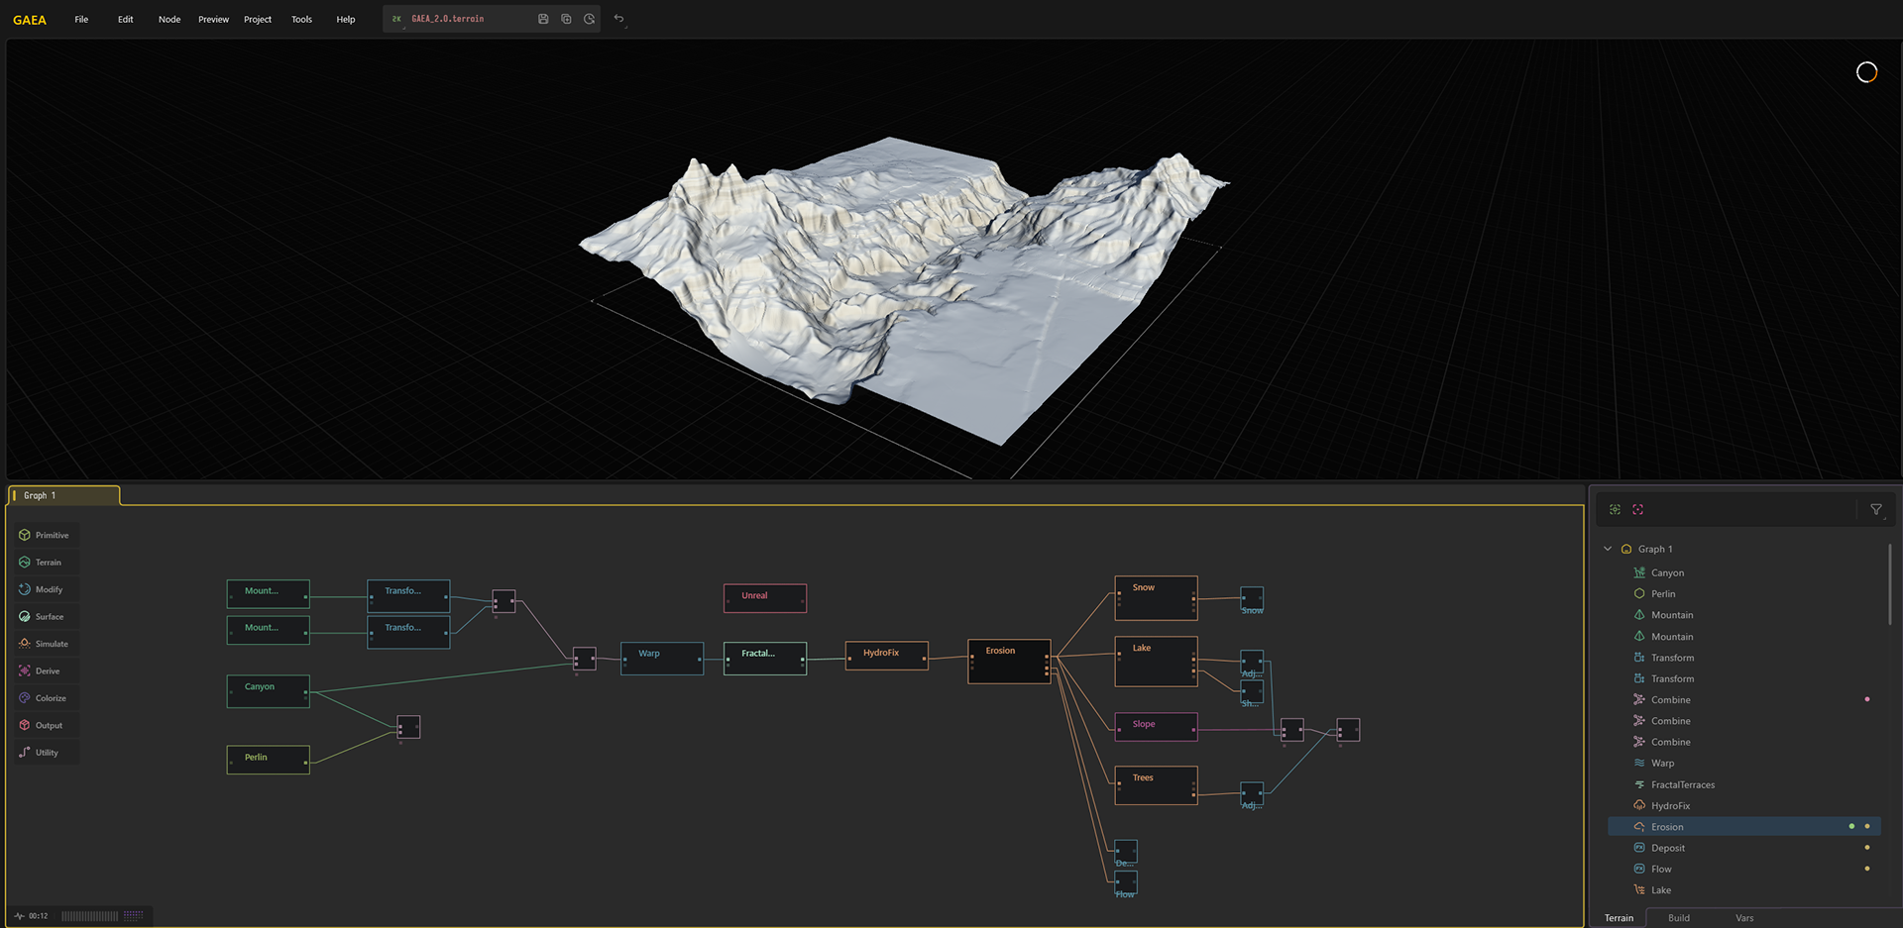Open the Edit menu
This screenshot has height=928, width=1903.
pos(125,19)
